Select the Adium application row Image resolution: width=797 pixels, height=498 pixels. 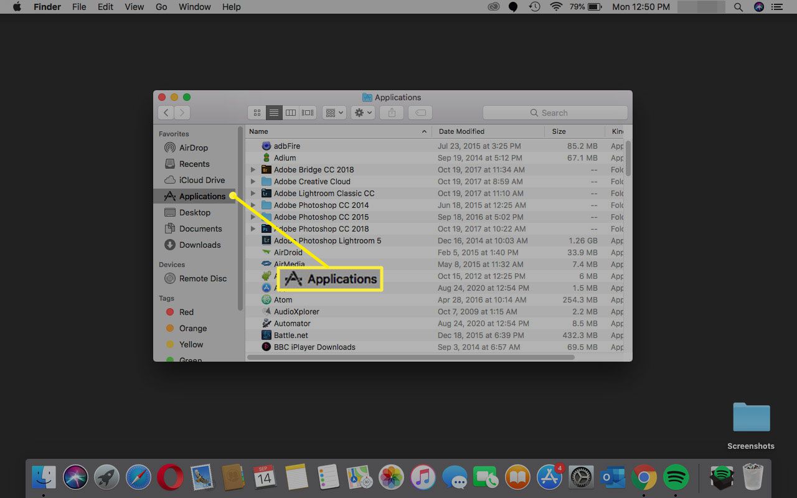pos(435,157)
